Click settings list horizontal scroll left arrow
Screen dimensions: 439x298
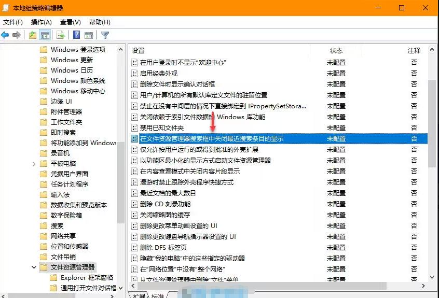pyautogui.click(x=133, y=286)
